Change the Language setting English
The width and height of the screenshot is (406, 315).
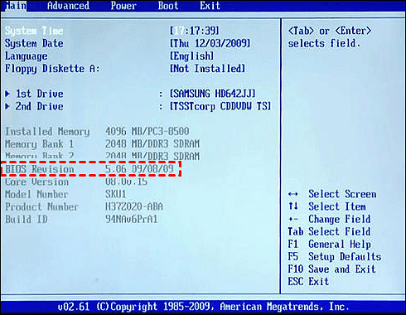point(192,56)
